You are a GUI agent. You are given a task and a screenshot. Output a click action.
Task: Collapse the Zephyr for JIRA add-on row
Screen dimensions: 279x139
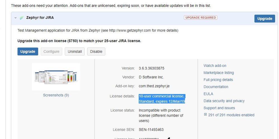coord(15,18)
